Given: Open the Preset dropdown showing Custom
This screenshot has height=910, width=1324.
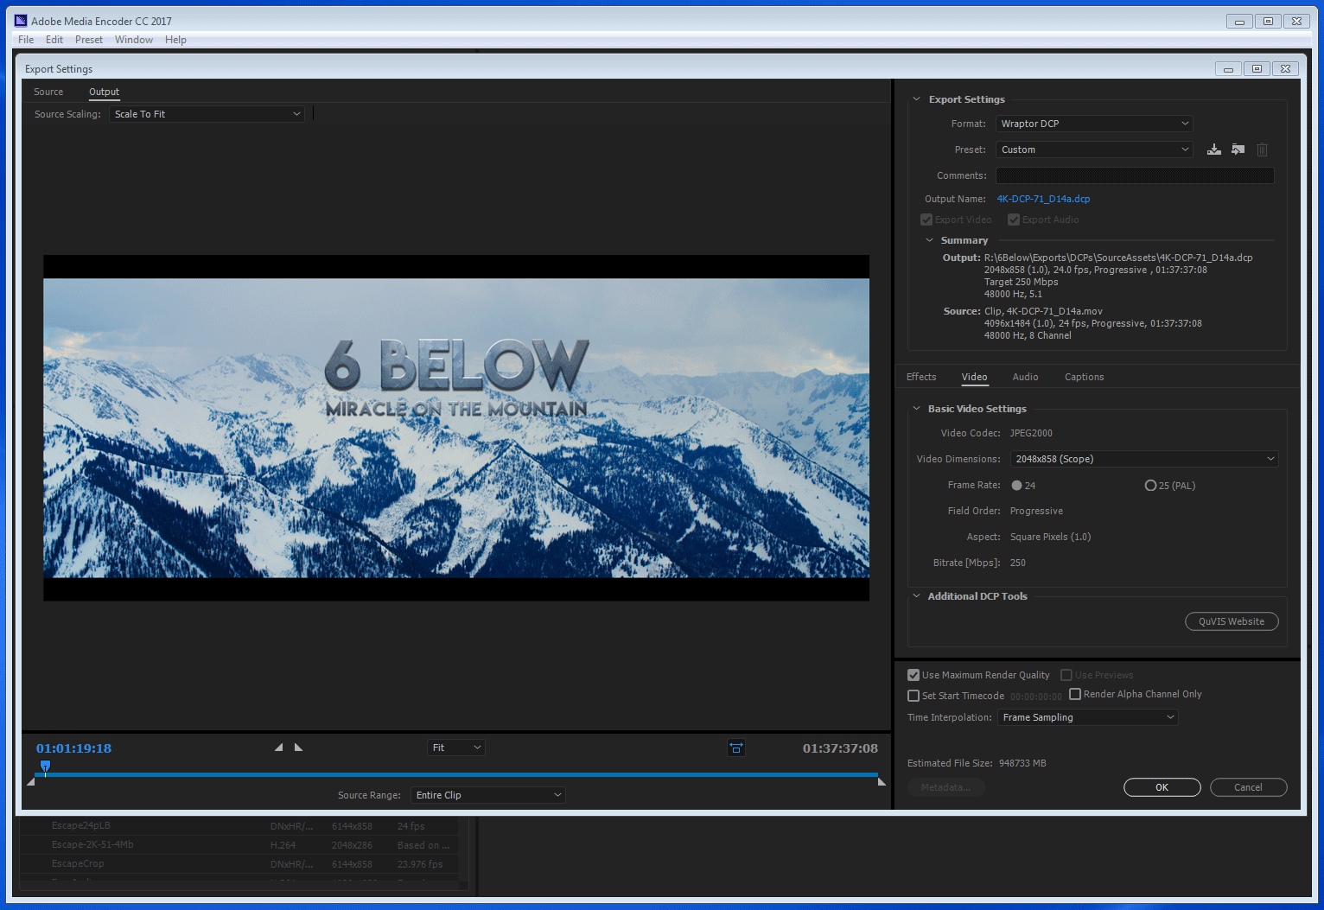Looking at the screenshot, I should coord(1094,150).
